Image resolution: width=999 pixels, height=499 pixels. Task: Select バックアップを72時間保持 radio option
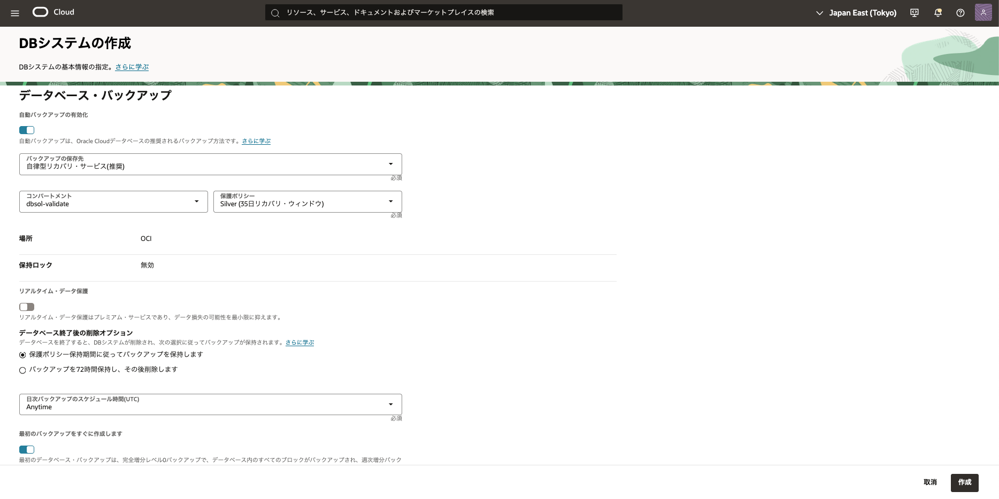(22, 370)
